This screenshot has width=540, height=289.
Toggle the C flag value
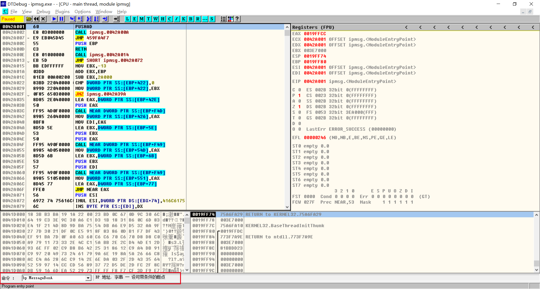[299, 90]
